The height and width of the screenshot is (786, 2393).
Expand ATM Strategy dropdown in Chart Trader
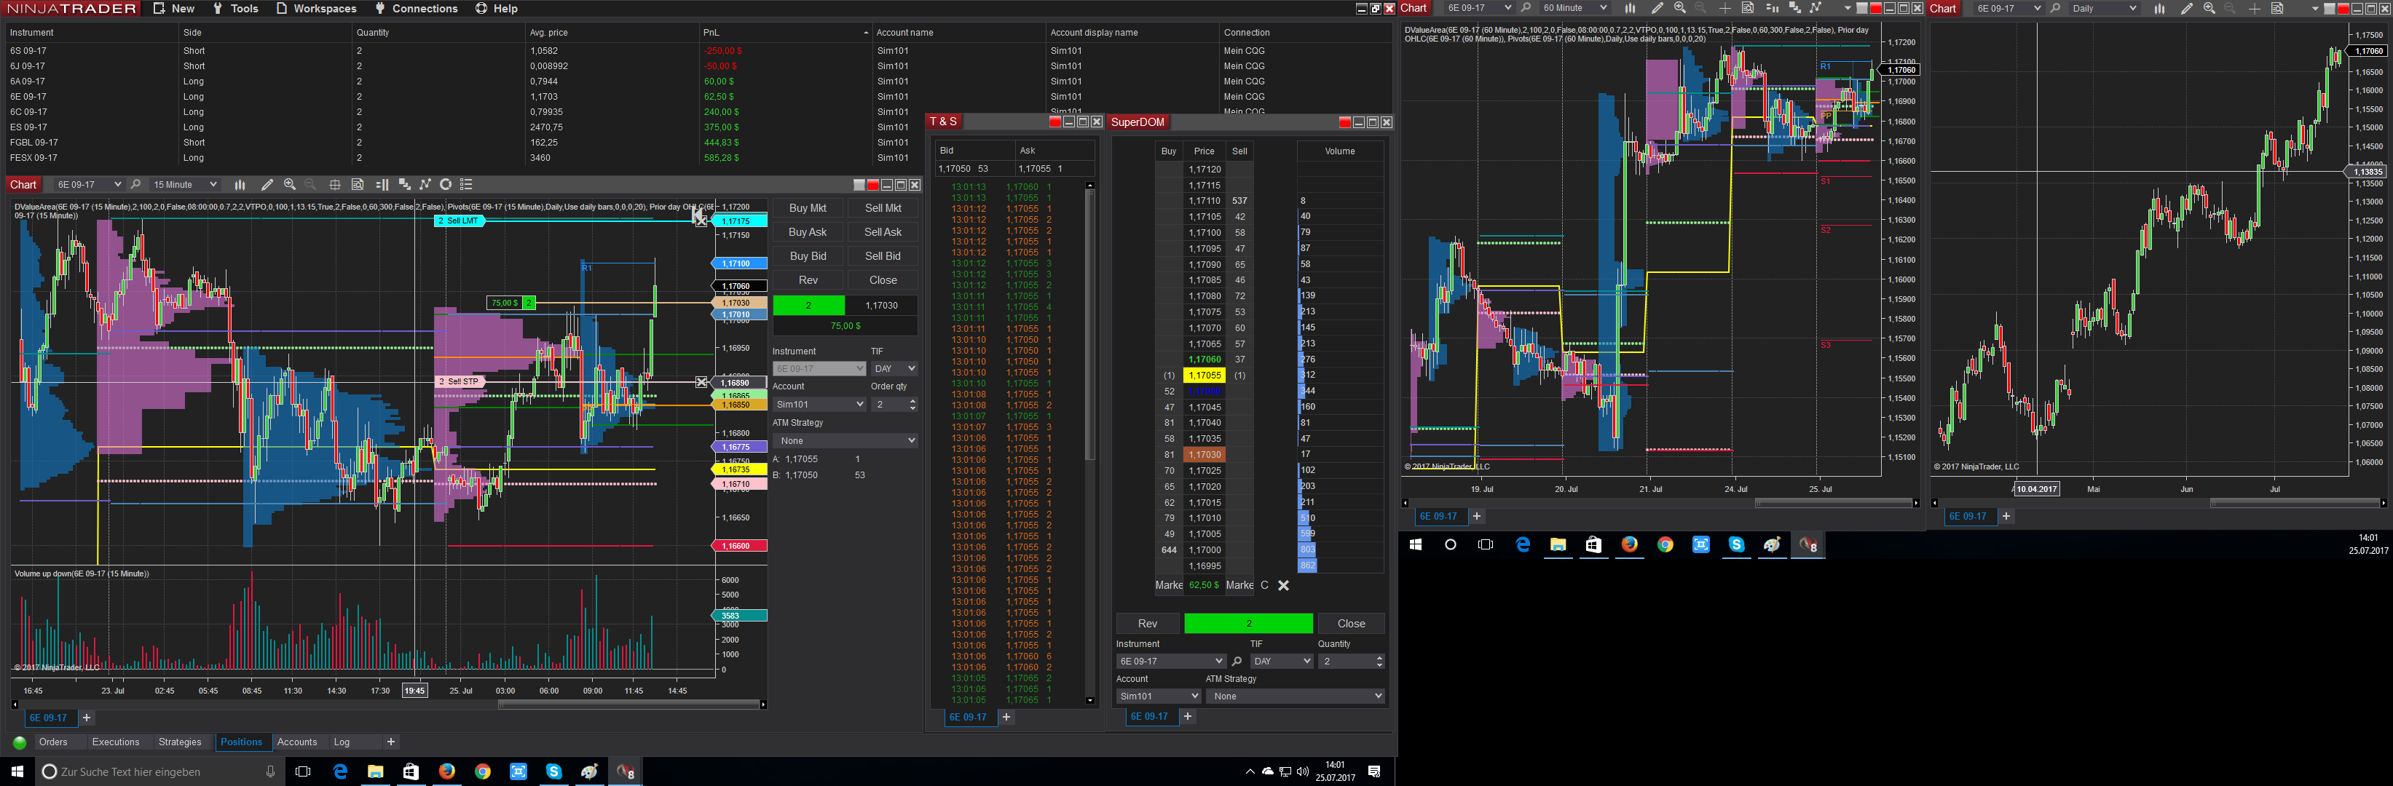point(845,441)
